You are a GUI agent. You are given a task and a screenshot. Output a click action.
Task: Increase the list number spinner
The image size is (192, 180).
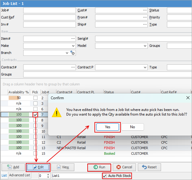(48, 174)
